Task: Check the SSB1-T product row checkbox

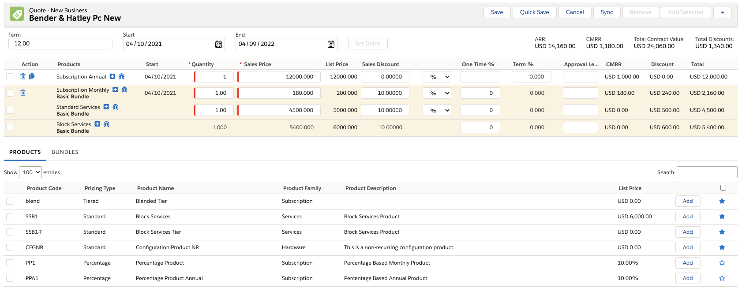Action: (10, 232)
